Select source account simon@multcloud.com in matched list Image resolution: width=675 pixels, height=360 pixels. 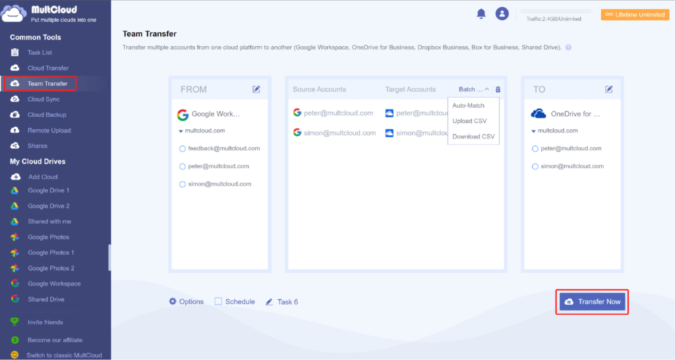[x=334, y=133]
